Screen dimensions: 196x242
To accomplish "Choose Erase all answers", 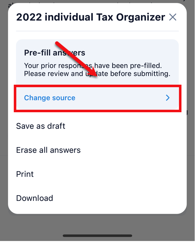I will tap(48, 150).
